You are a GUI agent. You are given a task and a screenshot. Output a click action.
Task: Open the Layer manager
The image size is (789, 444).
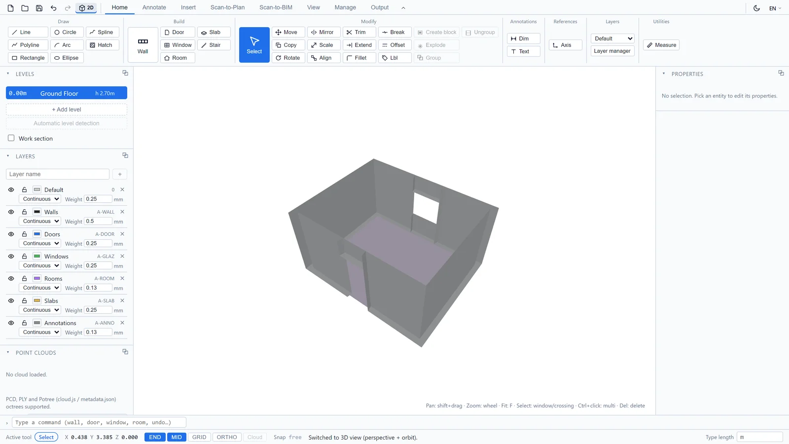click(x=612, y=51)
